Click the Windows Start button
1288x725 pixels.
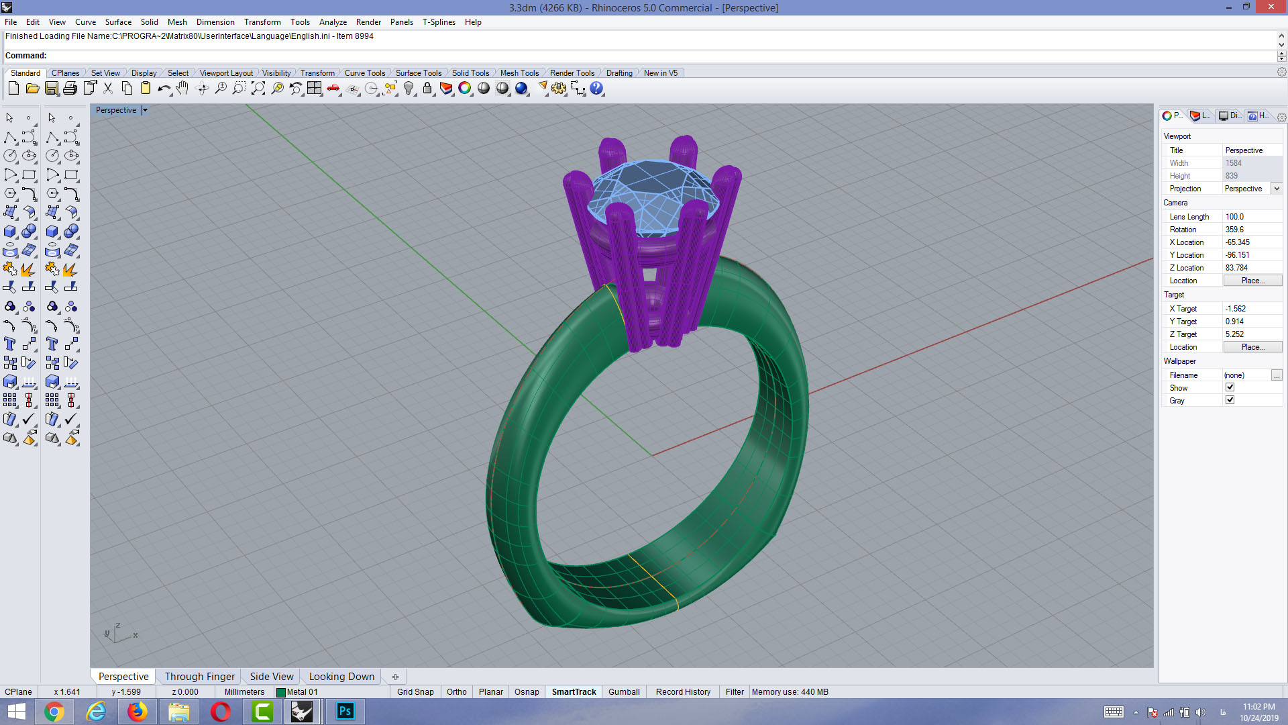point(16,712)
